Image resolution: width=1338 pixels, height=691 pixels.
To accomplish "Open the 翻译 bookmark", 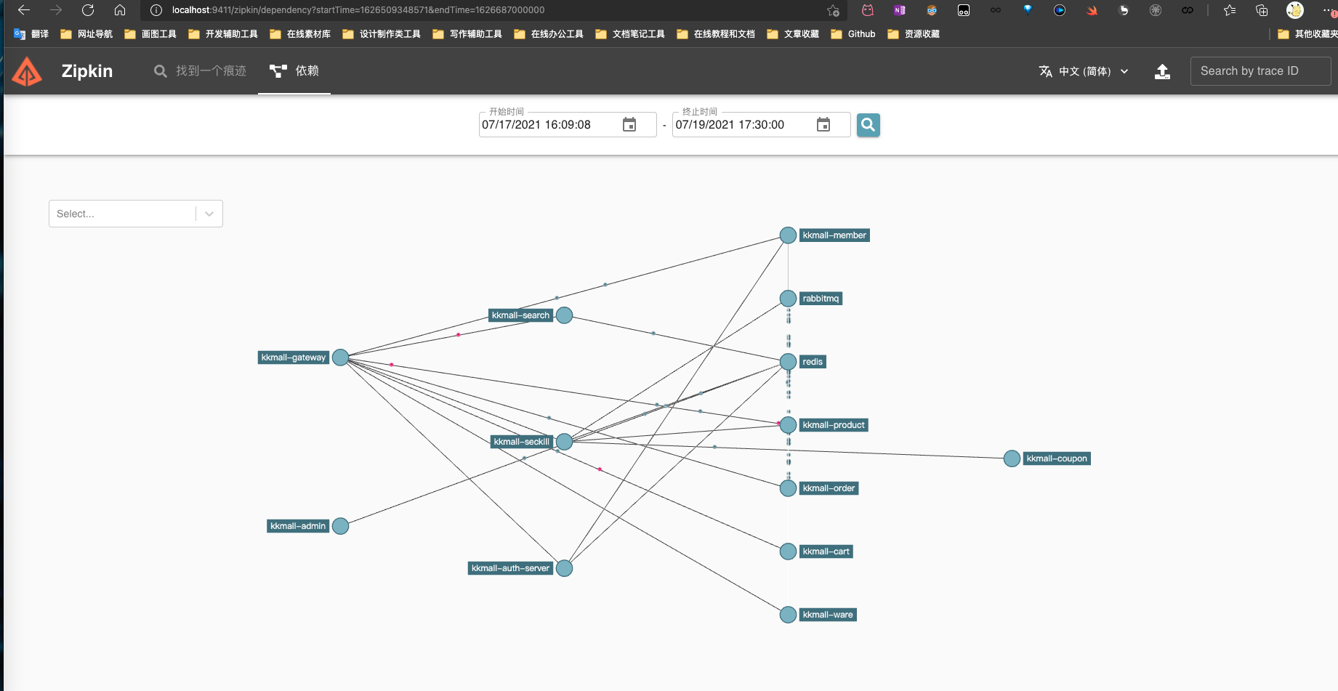I will coord(31,34).
